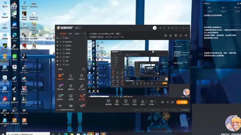
Task: Open the share icon above preview
Action: 186,35
